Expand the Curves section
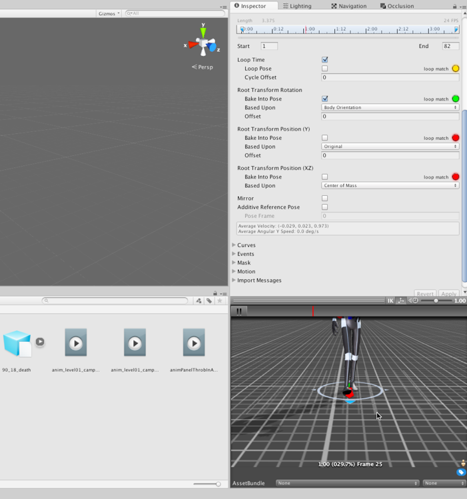Screen dimensions: 467x499 pos(234,245)
